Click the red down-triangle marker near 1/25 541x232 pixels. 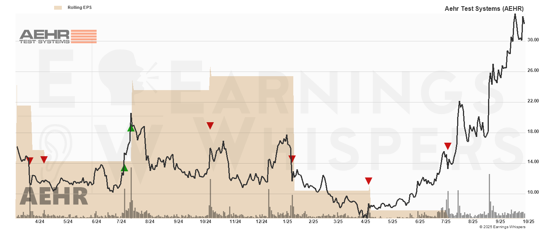292,159
